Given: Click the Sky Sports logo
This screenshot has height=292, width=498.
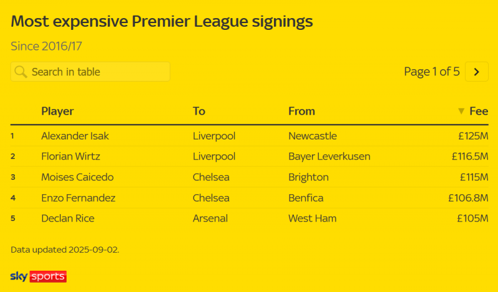Looking at the screenshot, I should pyautogui.click(x=39, y=276).
